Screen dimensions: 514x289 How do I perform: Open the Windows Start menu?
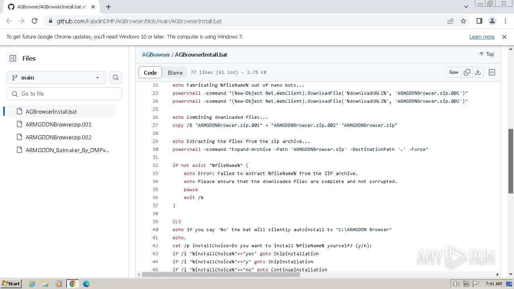click(11, 284)
